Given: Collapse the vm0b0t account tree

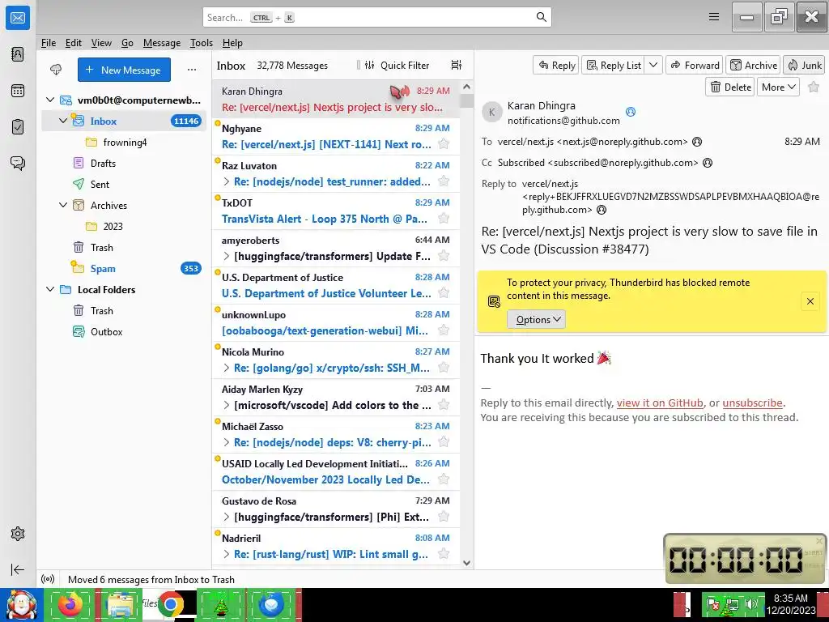Looking at the screenshot, I should coord(50,100).
